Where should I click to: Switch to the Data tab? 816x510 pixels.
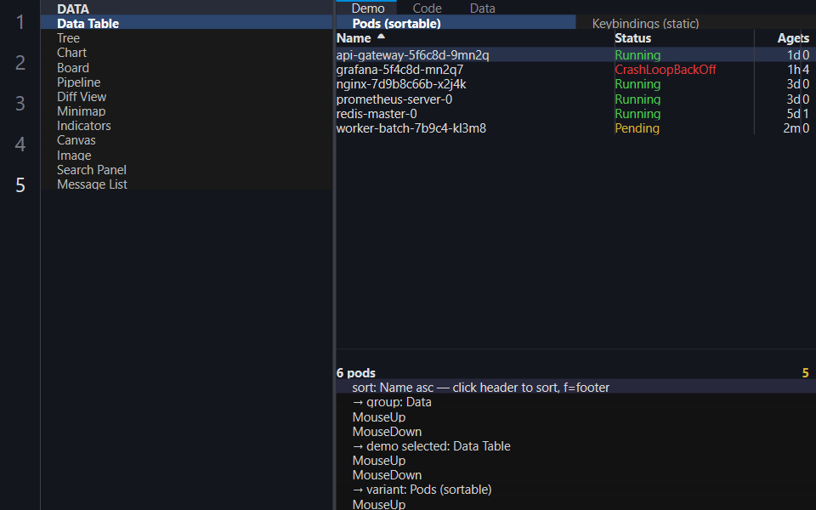pyautogui.click(x=483, y=8)
